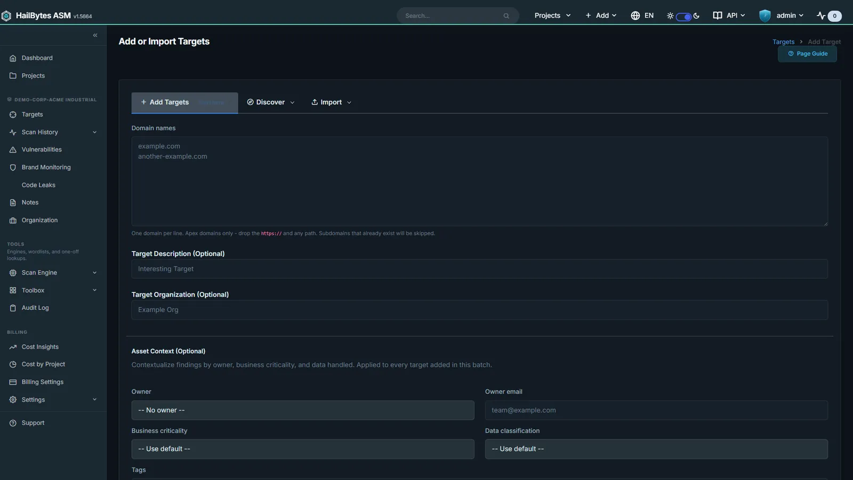The height and width of the screenshot is (480, 853).
Task: Click the globe language icon
Action: pyautogui.click(x=635, y=15)
